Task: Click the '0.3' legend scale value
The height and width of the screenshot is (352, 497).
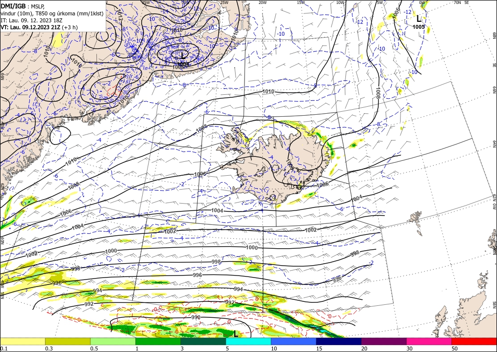Action: point(49,349)
